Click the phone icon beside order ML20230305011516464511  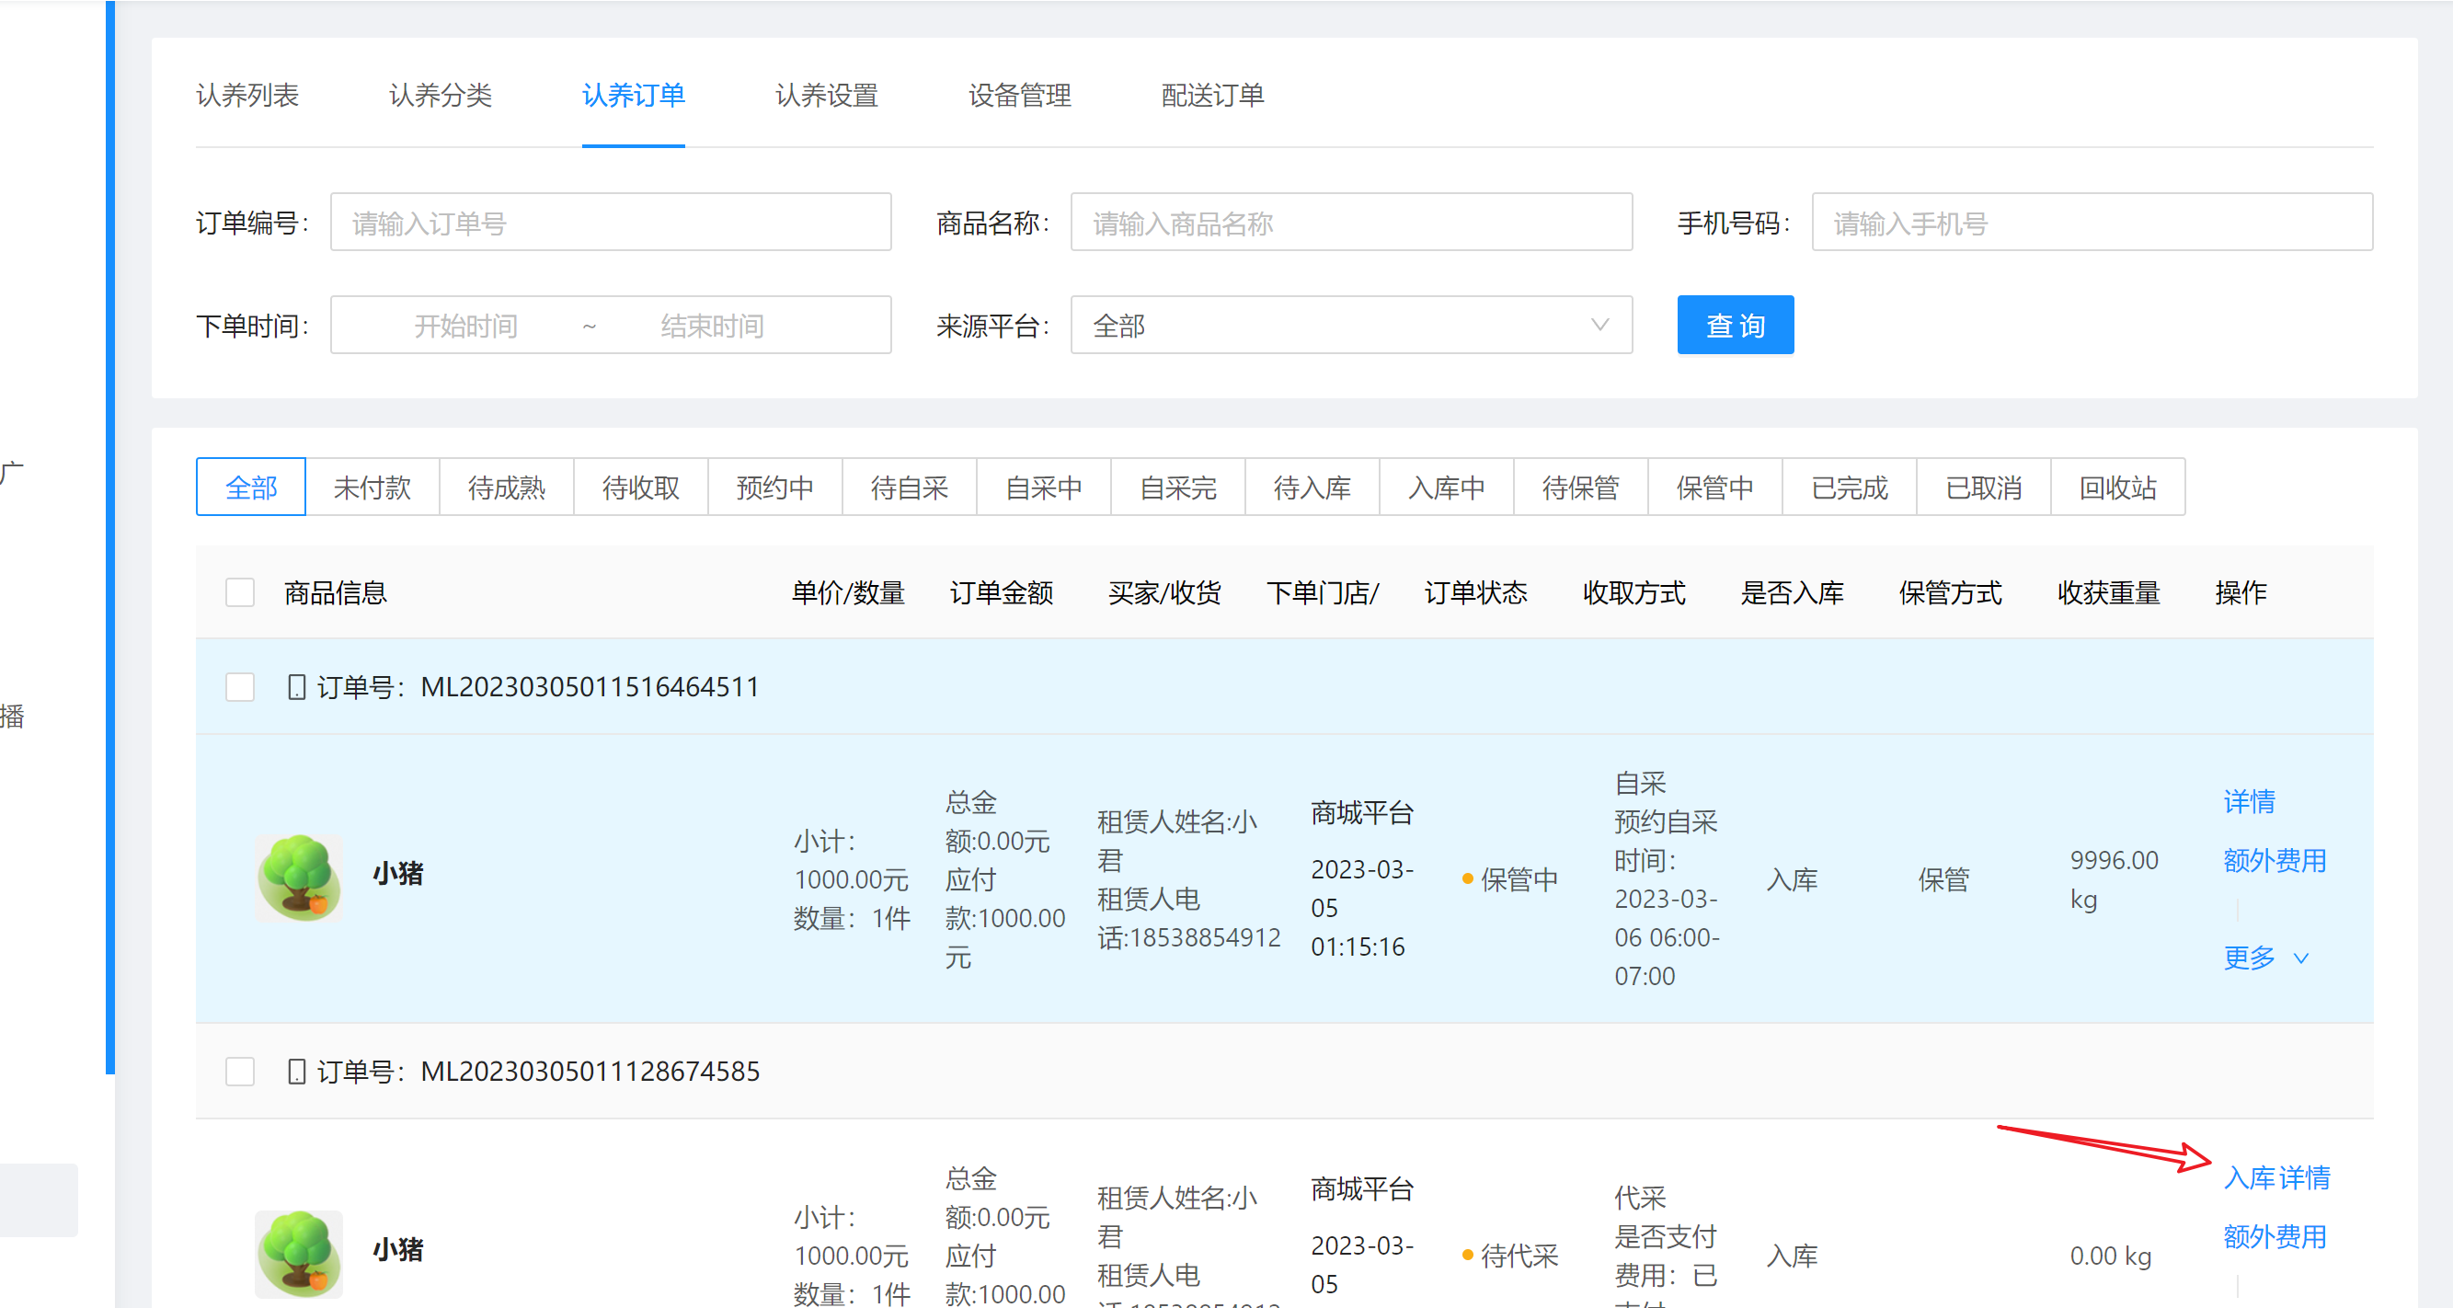296,687
